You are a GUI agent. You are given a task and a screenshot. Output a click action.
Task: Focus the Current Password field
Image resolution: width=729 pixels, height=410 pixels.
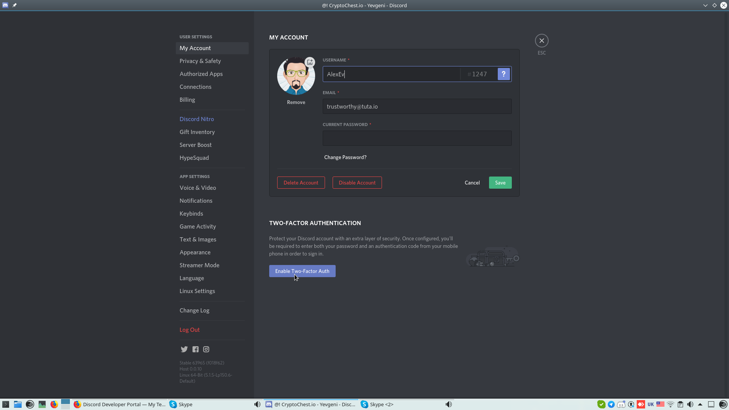click(417, 138)
